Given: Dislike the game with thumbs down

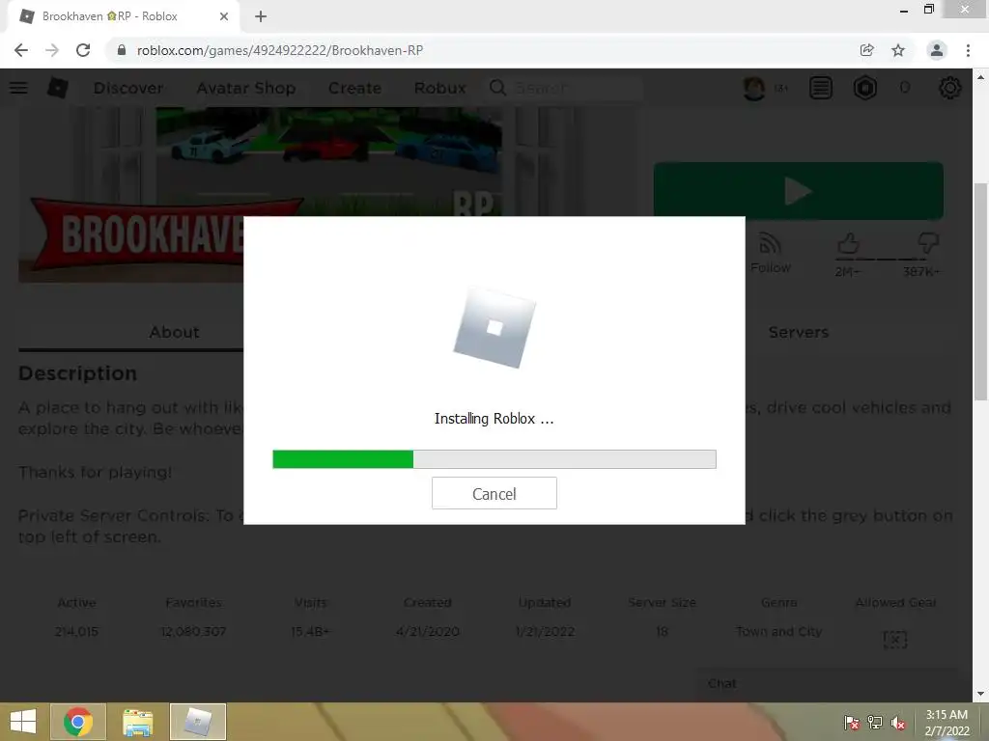Looking at the screenshot, I should pos(928,243).
